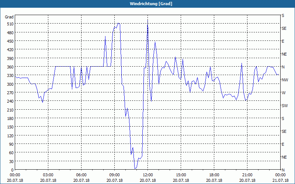Select the 21:00 time axis label
The height and width of the screenshot is (184, 295).
247,175
